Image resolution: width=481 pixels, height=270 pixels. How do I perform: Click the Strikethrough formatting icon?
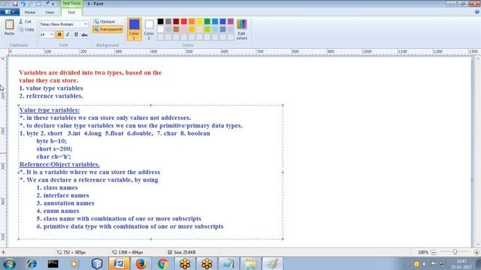click(84, 34)
